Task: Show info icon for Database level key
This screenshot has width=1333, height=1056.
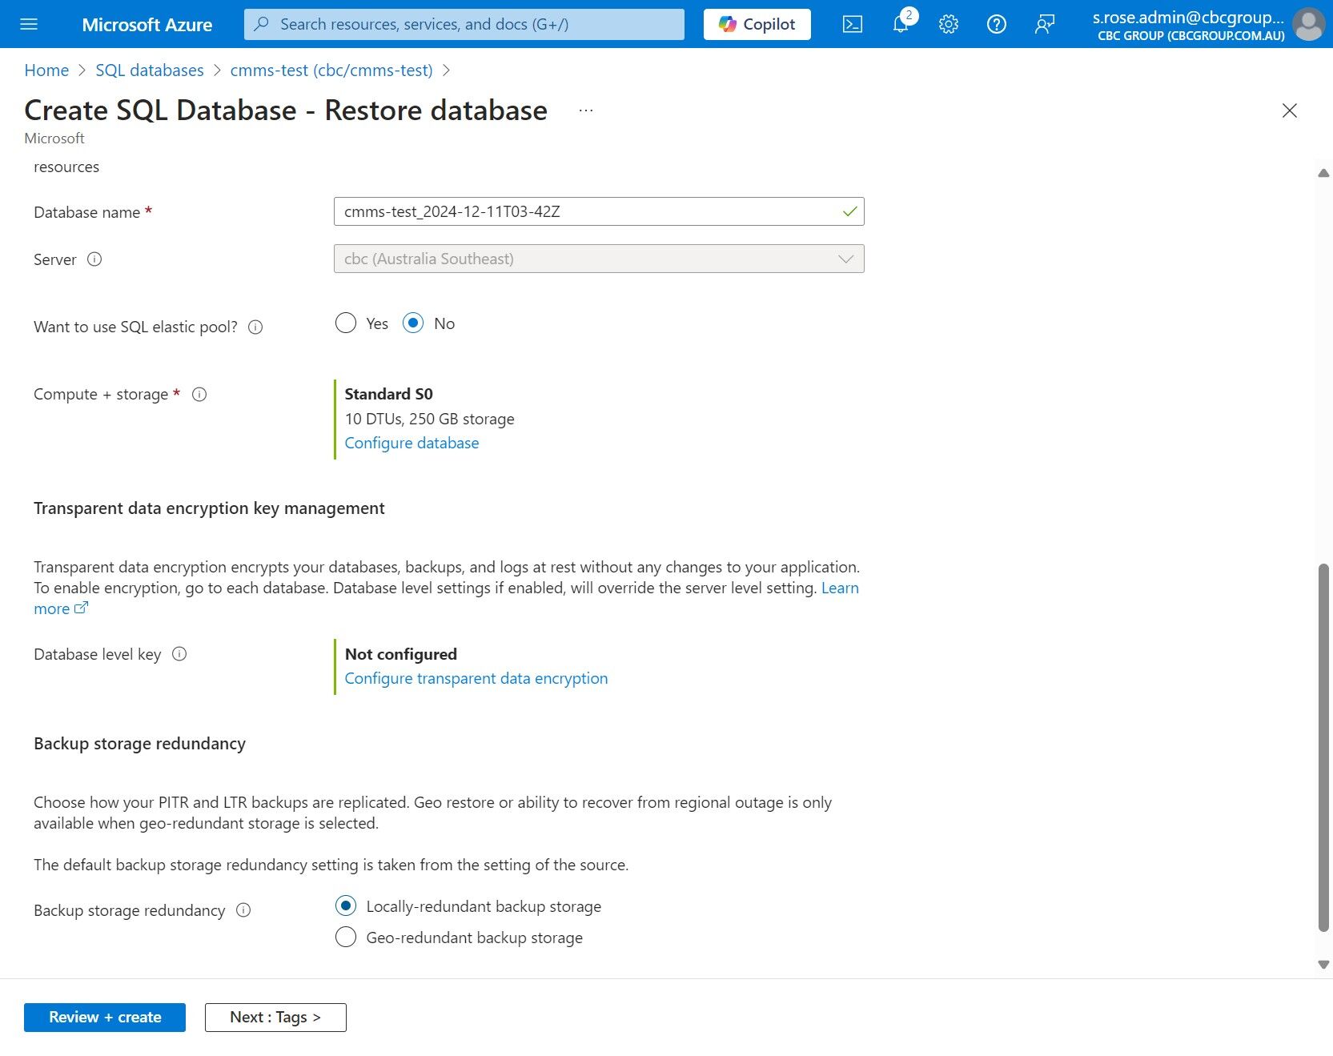Action: coord(180,653)
